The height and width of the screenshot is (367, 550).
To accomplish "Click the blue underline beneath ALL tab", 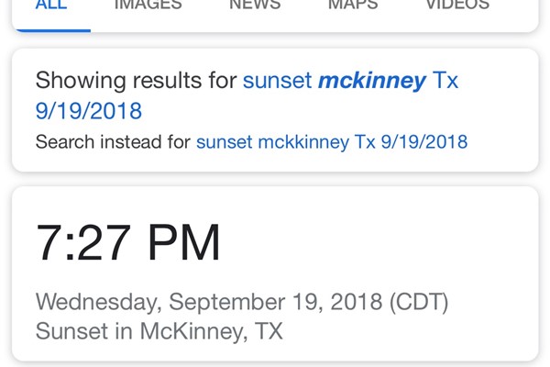I will click(x=50, y=30).
